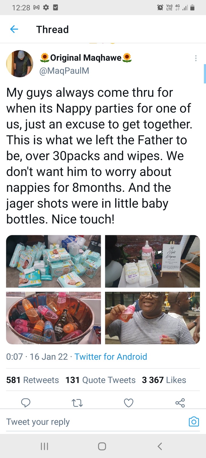Tap the reply speech bubble icon
The image size is (206, 458).
coord(26,403)
